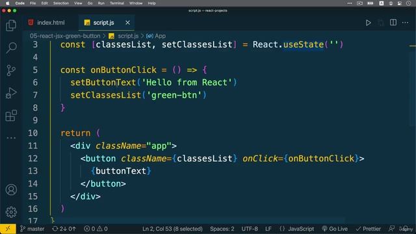Open the Code application menu

click(x=20, y=3)
